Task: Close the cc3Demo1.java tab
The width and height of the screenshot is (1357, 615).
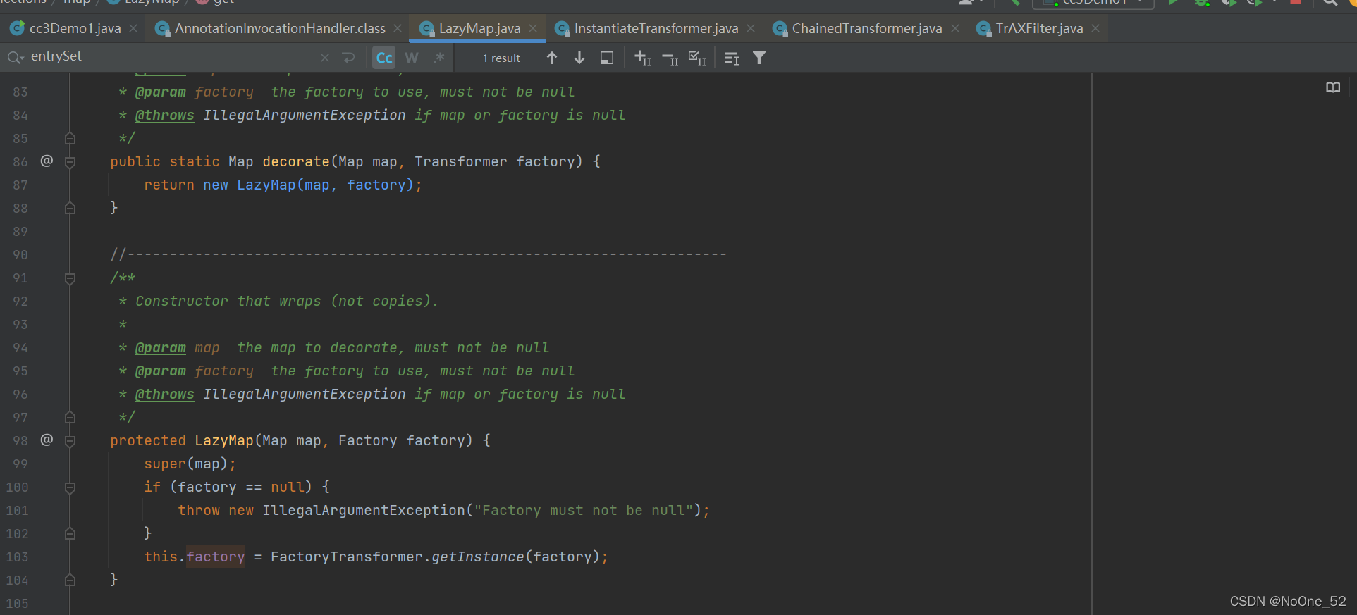Action: (x=133, y=28)
